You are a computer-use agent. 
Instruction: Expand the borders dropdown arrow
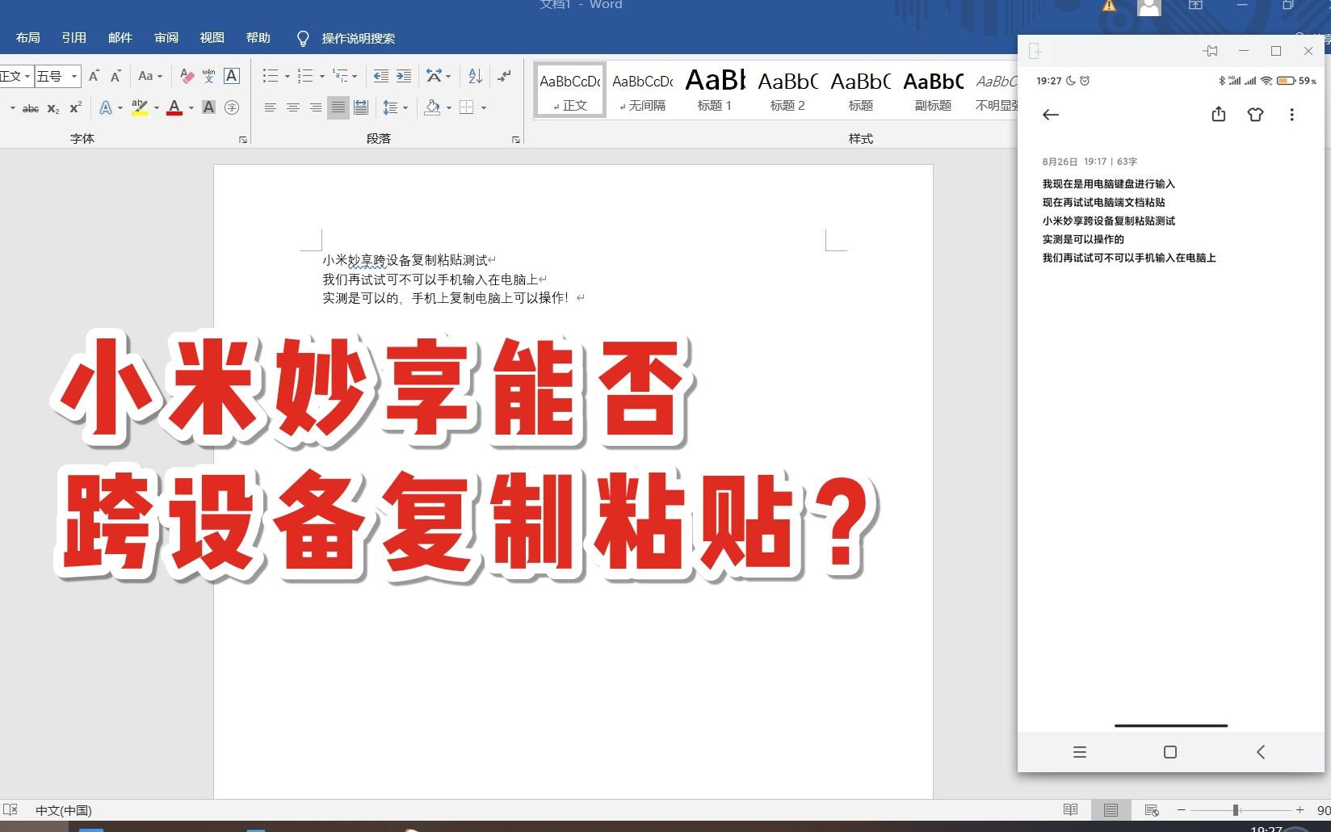pyautogui.click(x=484, y=107)
